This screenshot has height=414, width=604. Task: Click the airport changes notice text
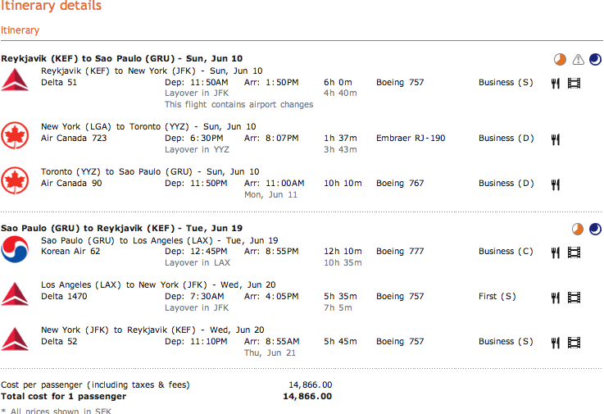[238, 105]
